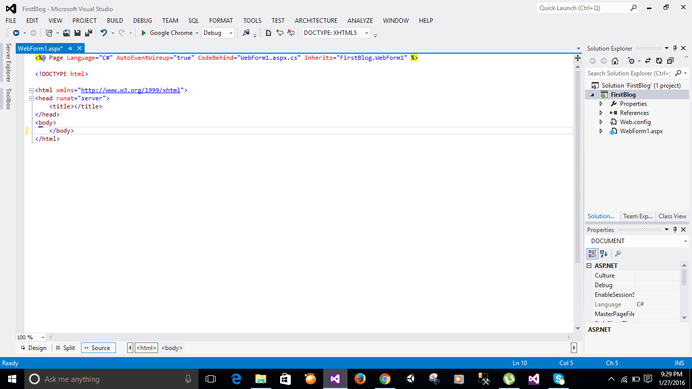The height and width of the screenshot is (389, 692).
Task: Click Sync with Active Document icon
Action: tap(648, 61)
